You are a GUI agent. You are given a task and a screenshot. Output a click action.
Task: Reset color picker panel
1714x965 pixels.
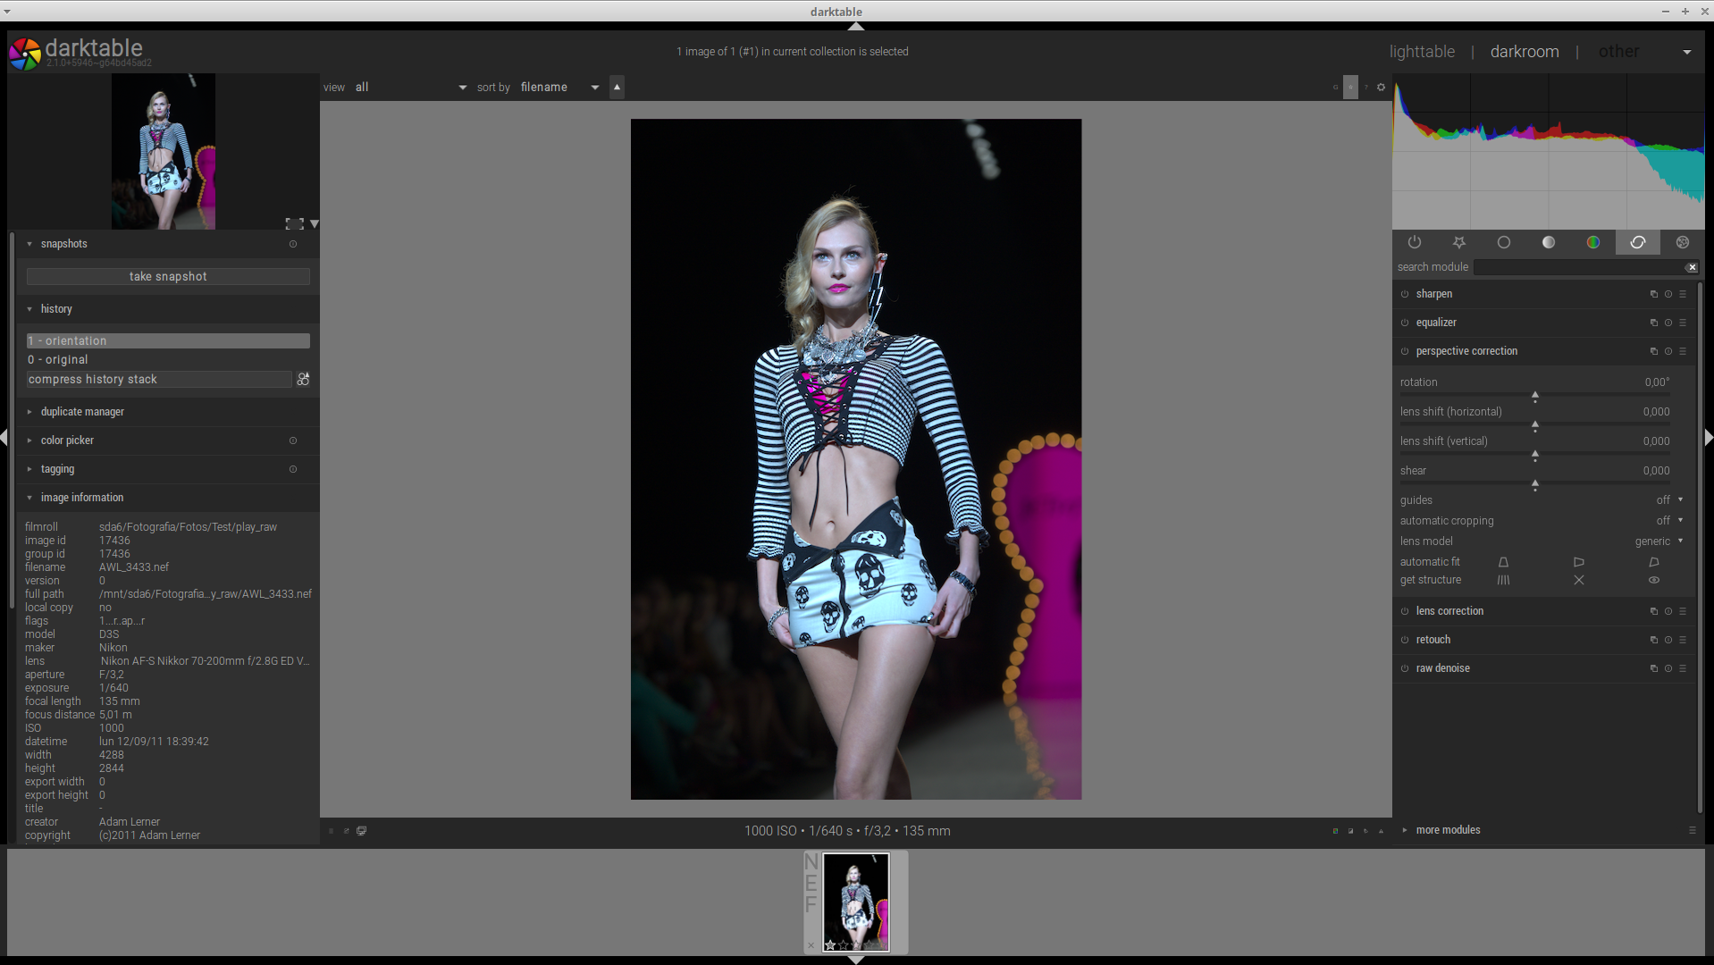pyautogui.click(x=293, y=441)
